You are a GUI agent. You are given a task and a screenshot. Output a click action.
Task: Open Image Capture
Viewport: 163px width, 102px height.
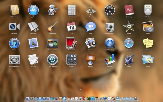(x=110, y=27)
